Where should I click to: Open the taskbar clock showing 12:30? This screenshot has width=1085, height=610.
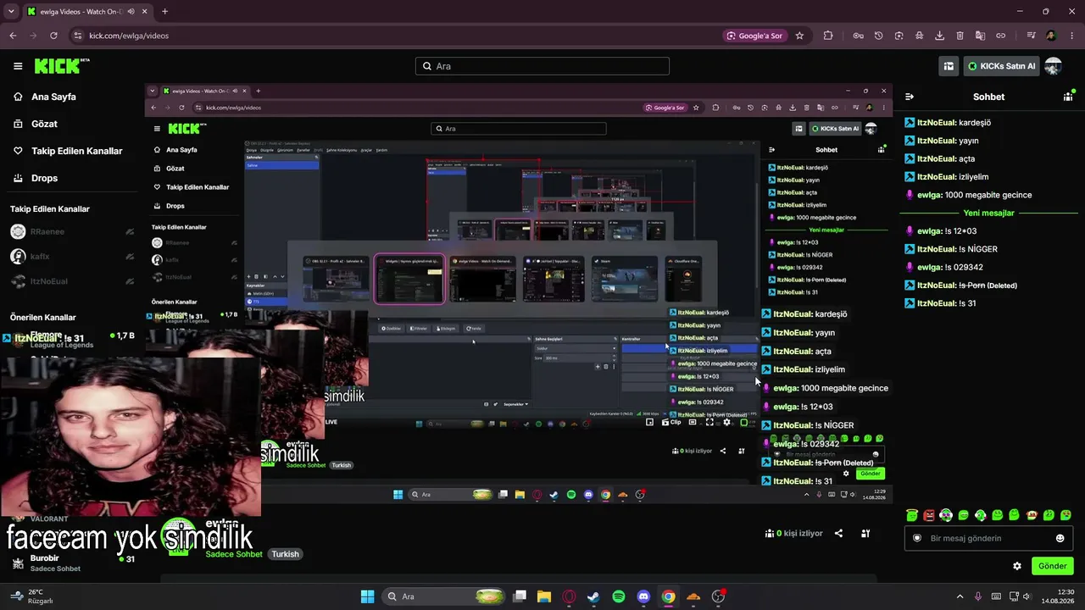pyautogui.click(x=1058, y=596)
